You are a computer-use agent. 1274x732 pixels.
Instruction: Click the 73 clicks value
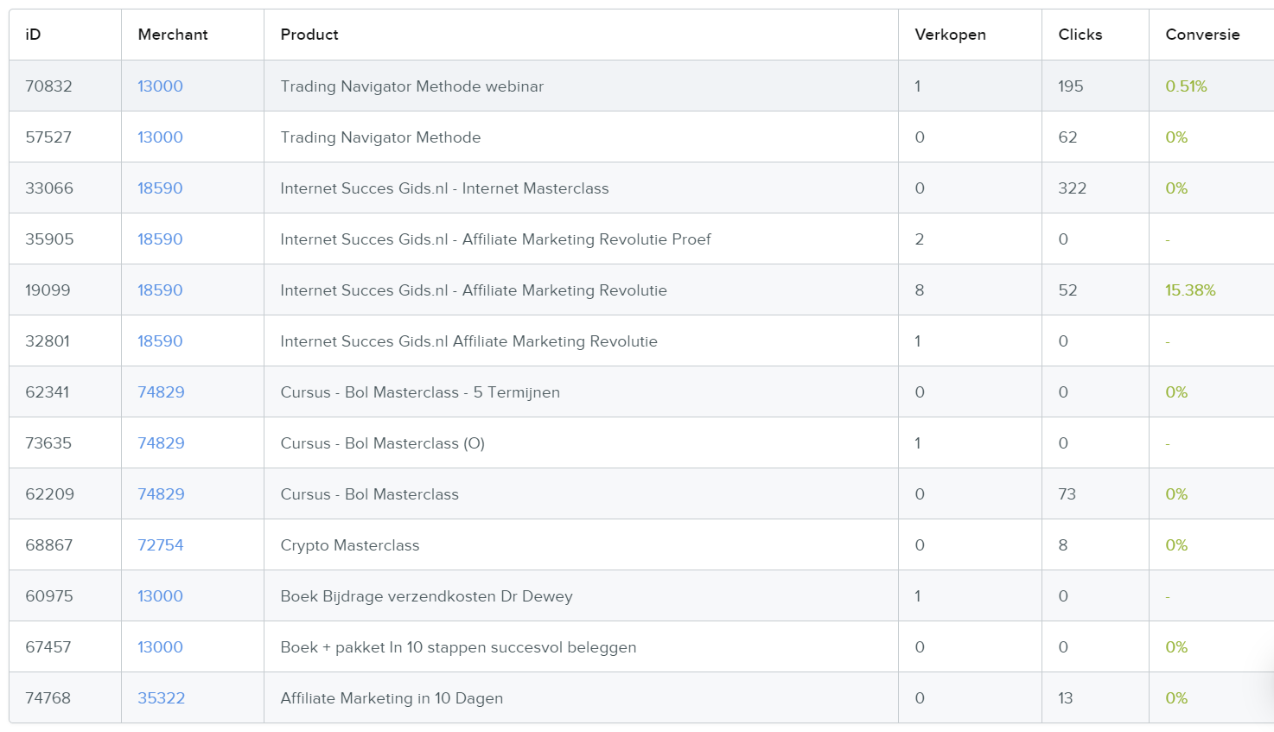click(1067, 494)
